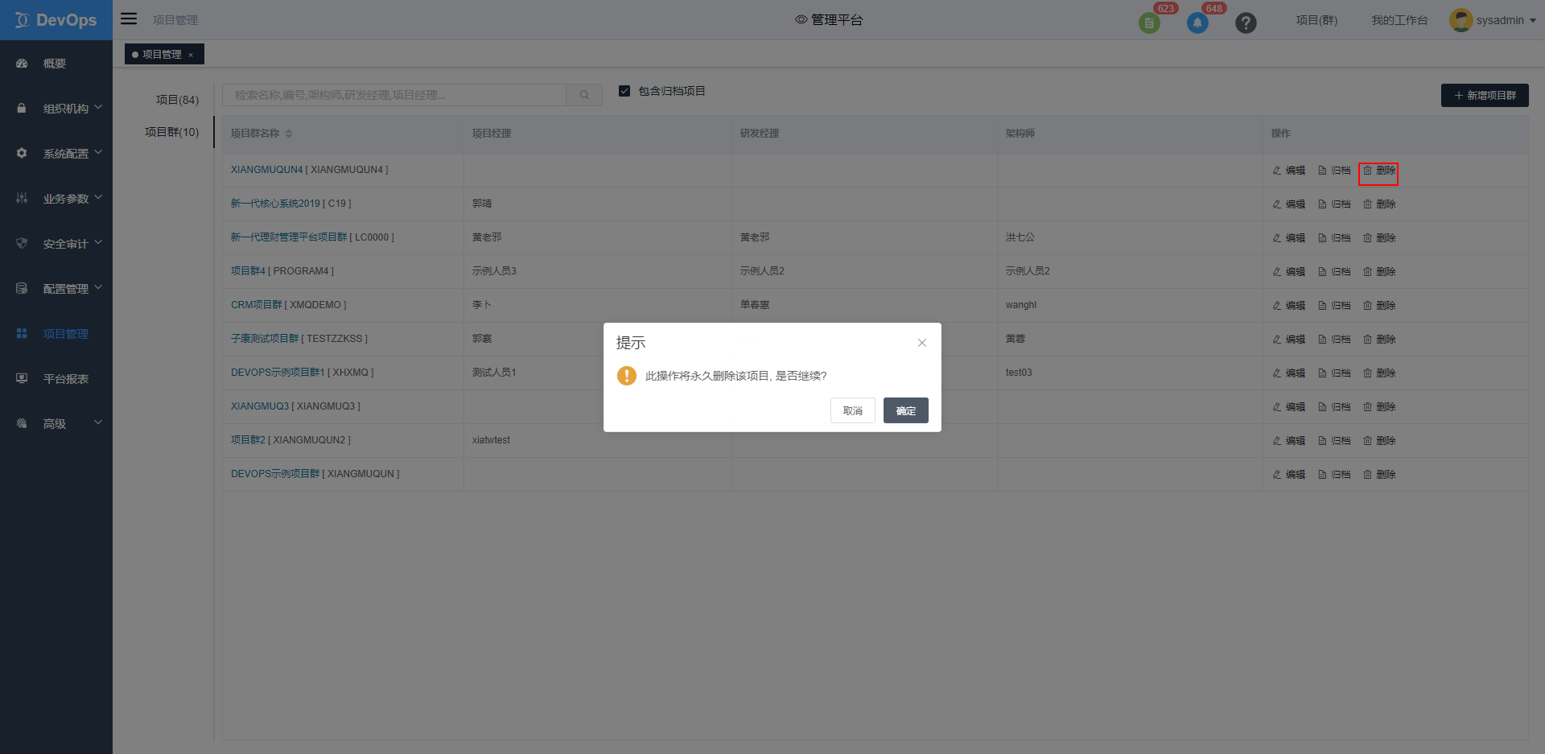This screenshot has height=754, width=1545.
Task: Open the blue bell alerts icon with 648 badge
Action: coord(1197,23)
